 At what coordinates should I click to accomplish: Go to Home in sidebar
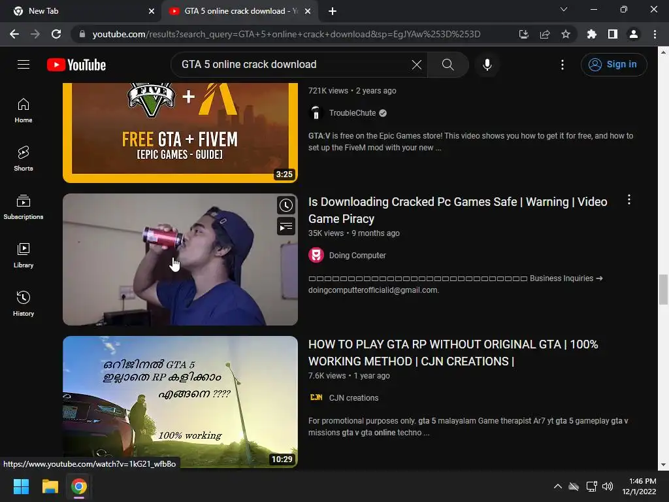click(x=24, y=110)
